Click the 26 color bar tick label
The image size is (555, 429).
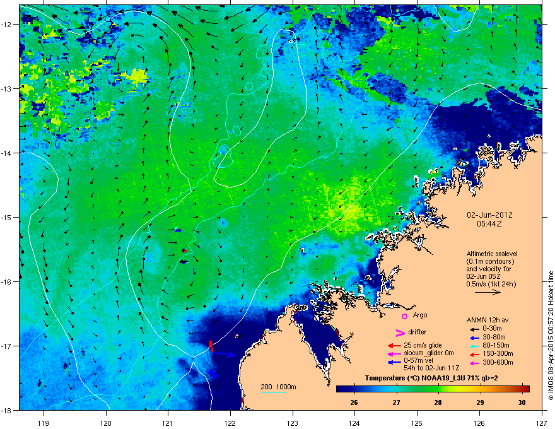point(354,403)
